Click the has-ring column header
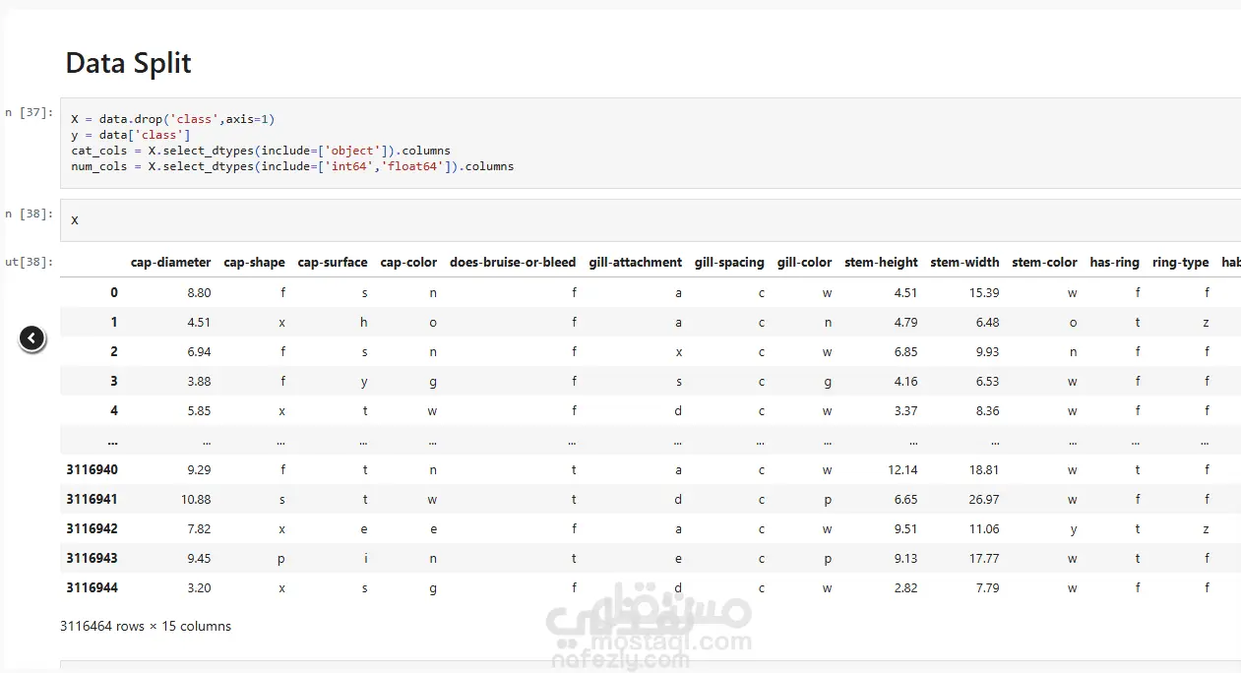Image resolution: width=1241 pixels, height=673 pixels. click(x=1114, y=263)
